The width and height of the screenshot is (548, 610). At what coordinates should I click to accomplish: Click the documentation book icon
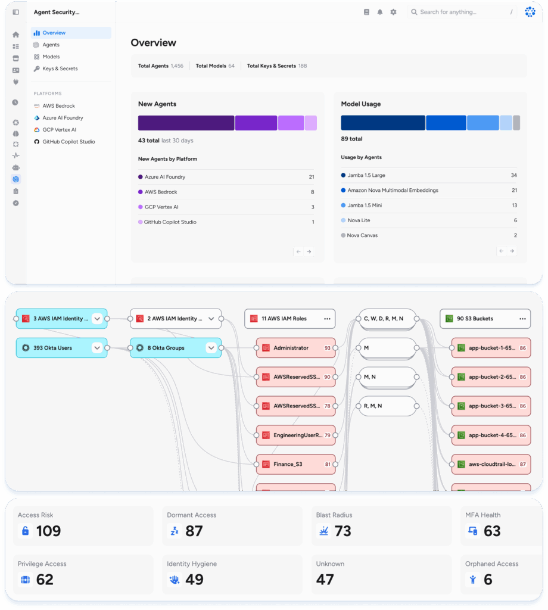point(367,12)
